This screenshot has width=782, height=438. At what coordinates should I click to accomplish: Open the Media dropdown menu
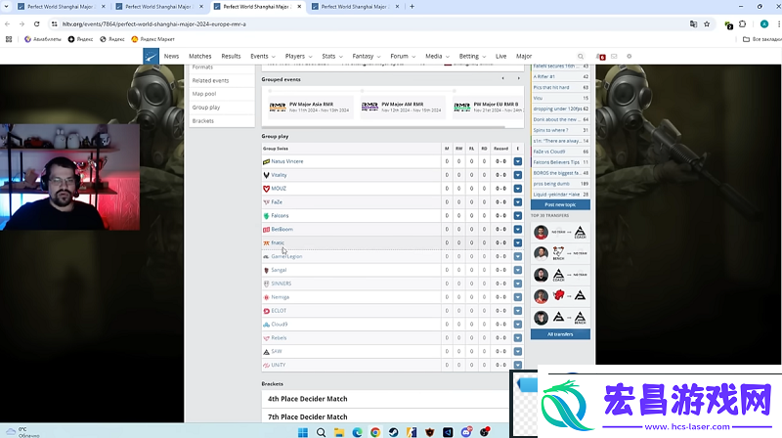pyautogui.click(x=437, y=57)
